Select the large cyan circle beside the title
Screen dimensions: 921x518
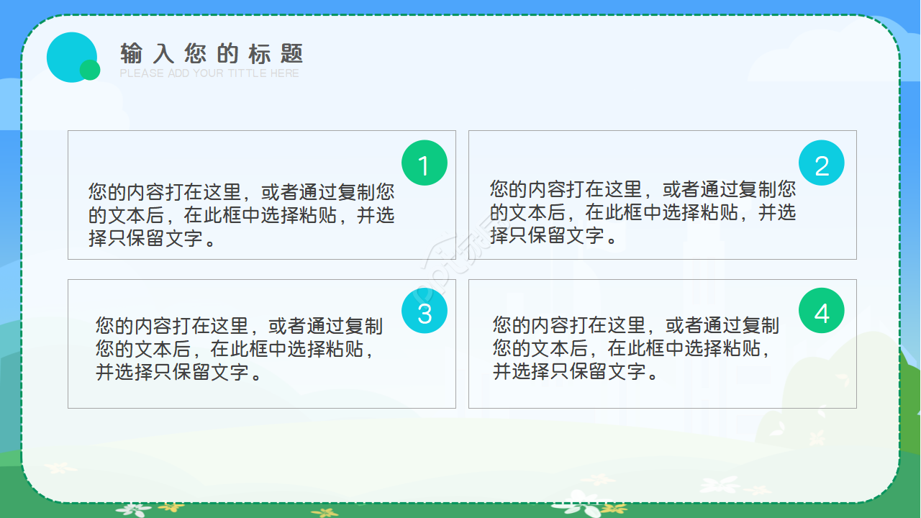point(71,58)
